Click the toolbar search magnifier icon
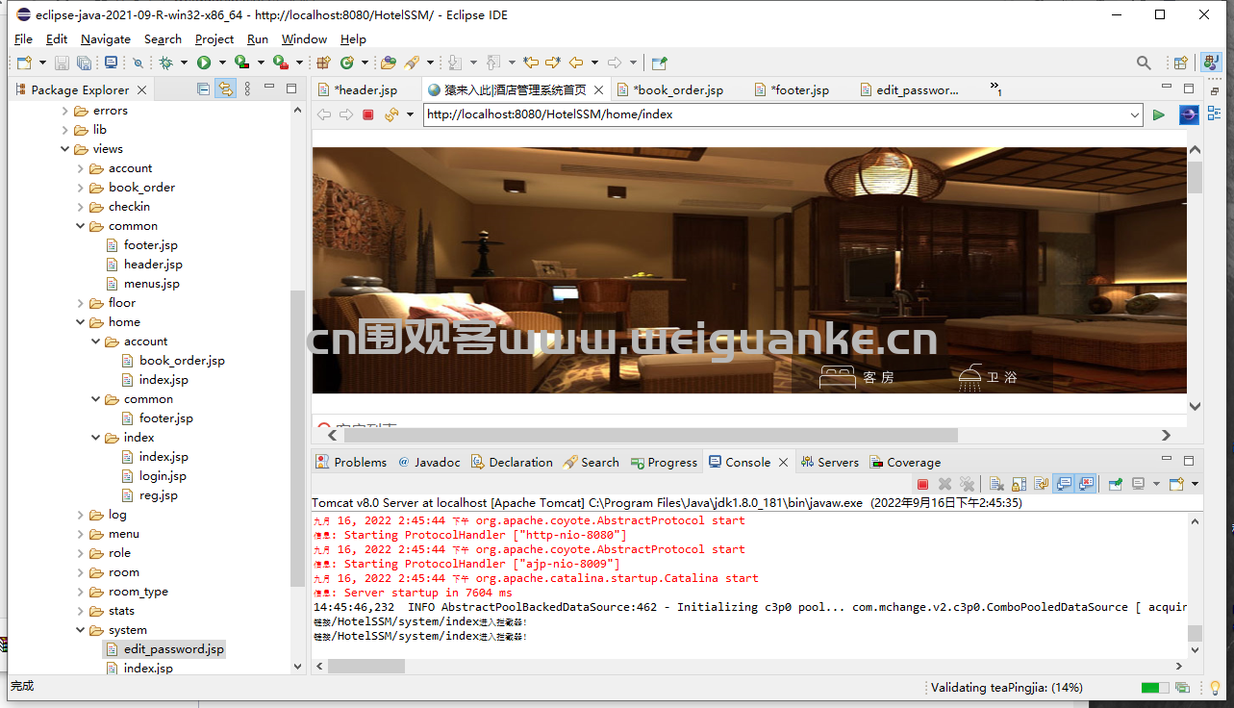This screenshot has height=708, width=1234. [1144, 63]
